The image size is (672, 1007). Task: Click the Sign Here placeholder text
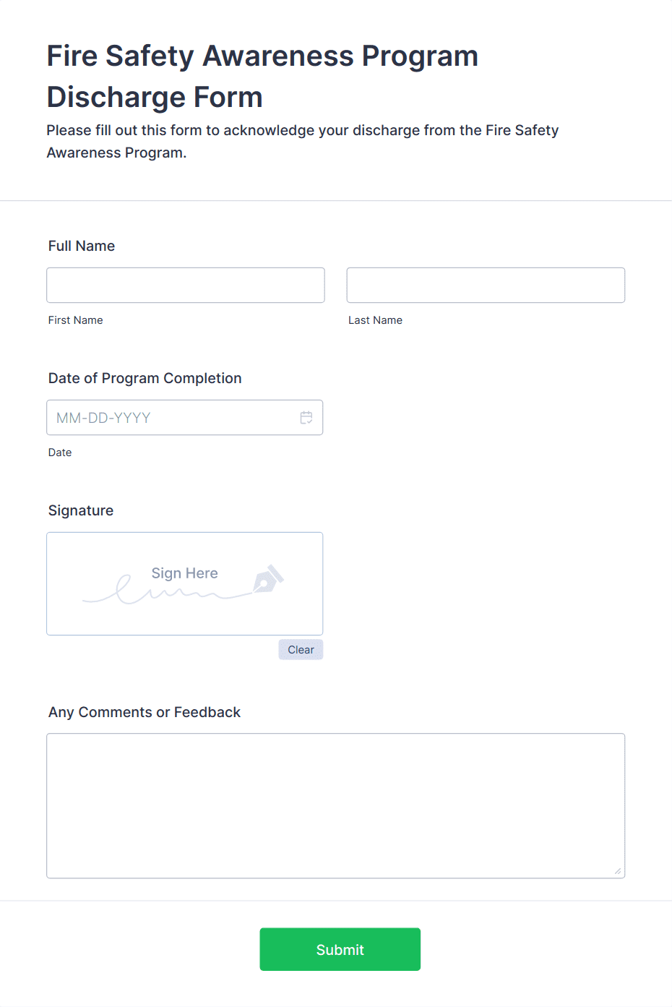click(x=185, y=573)
